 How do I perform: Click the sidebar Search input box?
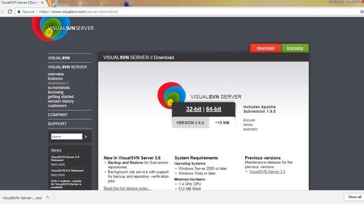pyautogui.click(x=67, y=137)
